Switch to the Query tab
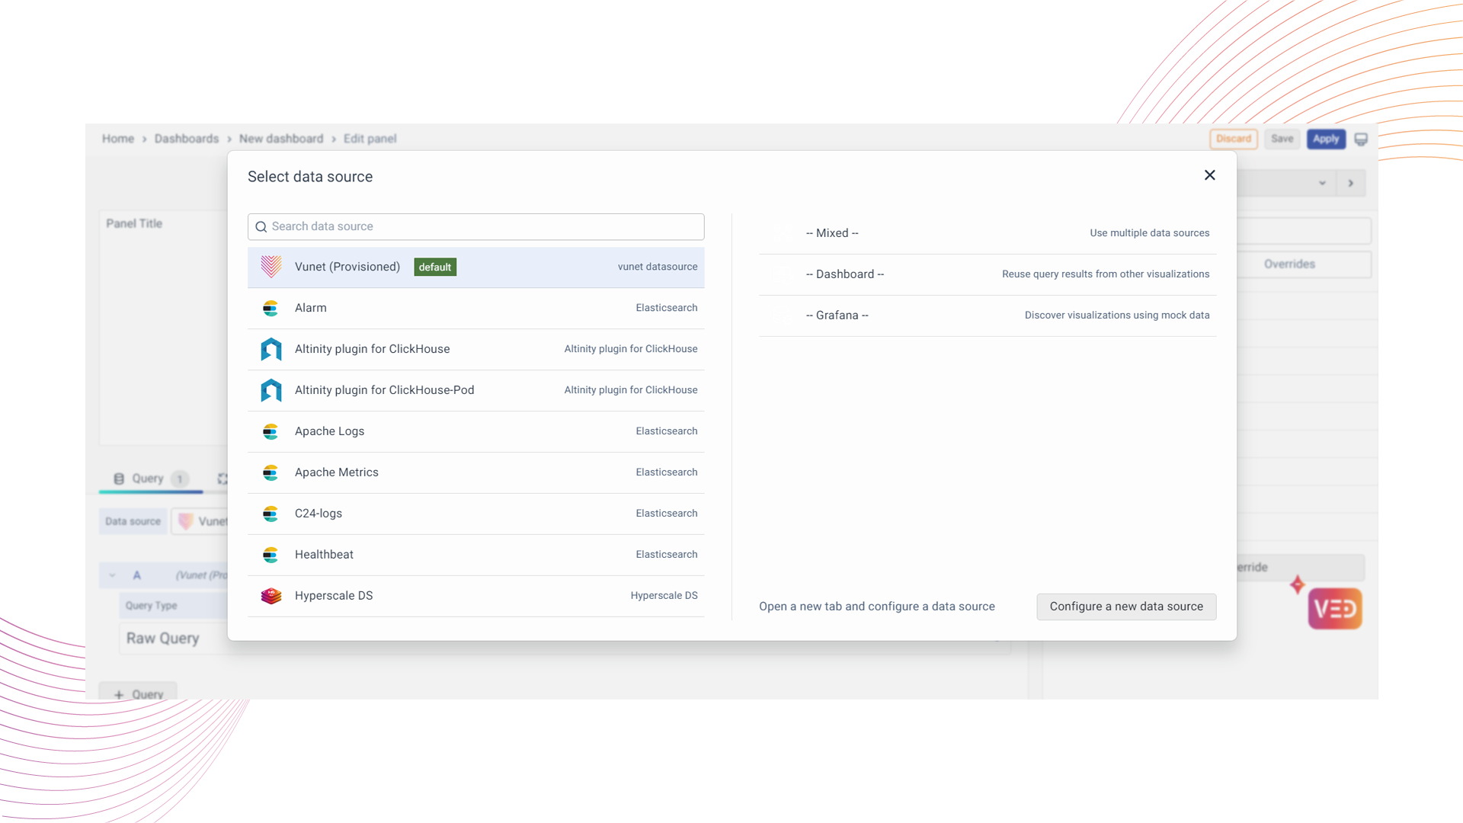The width and height of the screenshot is (1463, 823). [149, 479]
